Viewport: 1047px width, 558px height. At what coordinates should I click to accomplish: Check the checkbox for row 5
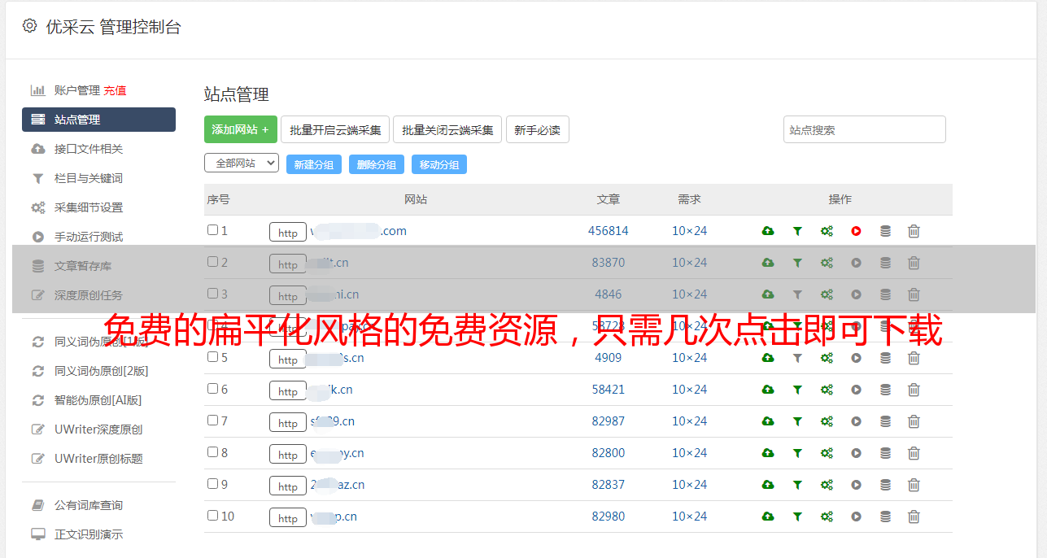click(212, 357)
